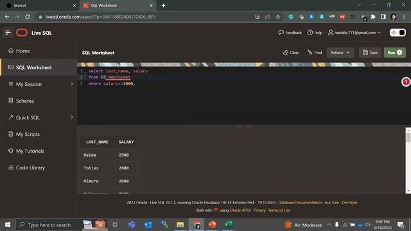Open the Ask Tom link

331,203
